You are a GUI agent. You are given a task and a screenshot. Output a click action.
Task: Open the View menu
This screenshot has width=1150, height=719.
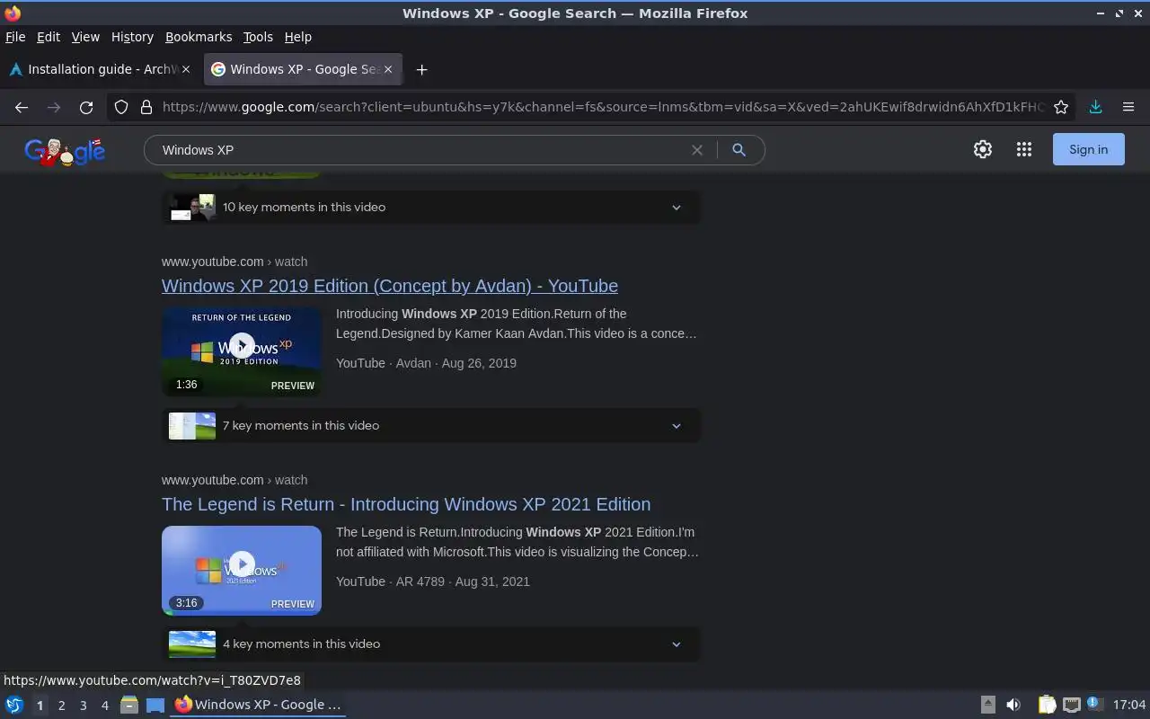point(85,37)
